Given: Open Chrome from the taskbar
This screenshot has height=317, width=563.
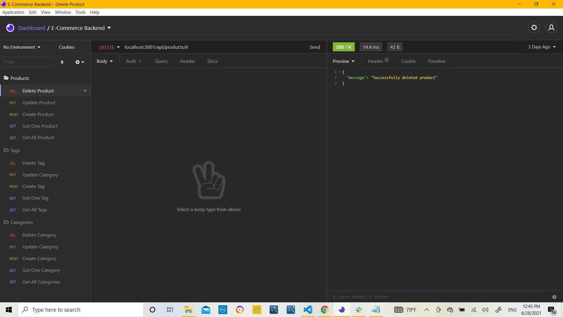Looking at the screenshot, I should (324, 309).
